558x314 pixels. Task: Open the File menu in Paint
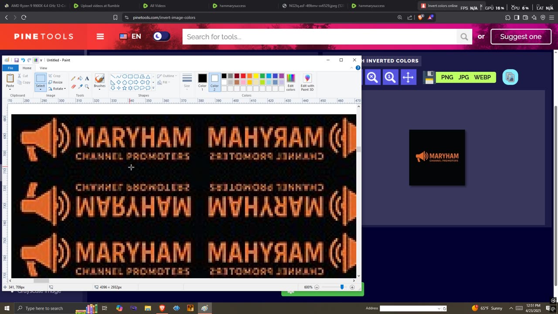tap(10, 68)
